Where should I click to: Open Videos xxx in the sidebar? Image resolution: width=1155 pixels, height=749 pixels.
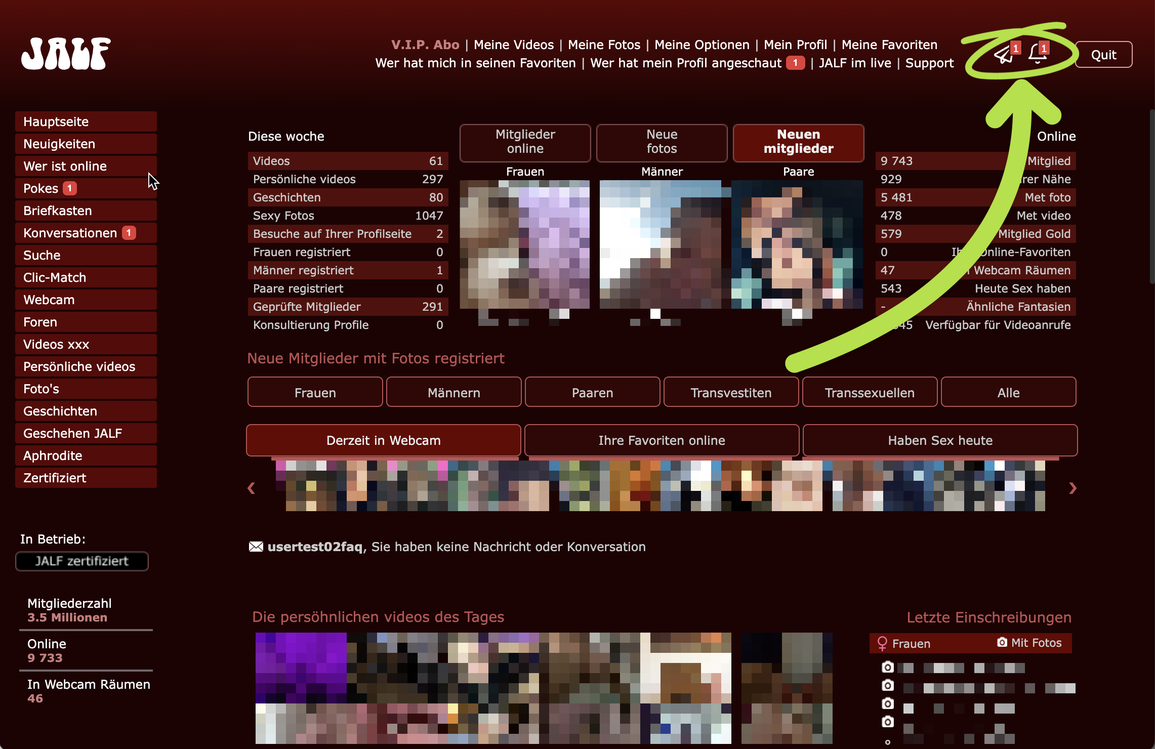click(x=86, y=344)
